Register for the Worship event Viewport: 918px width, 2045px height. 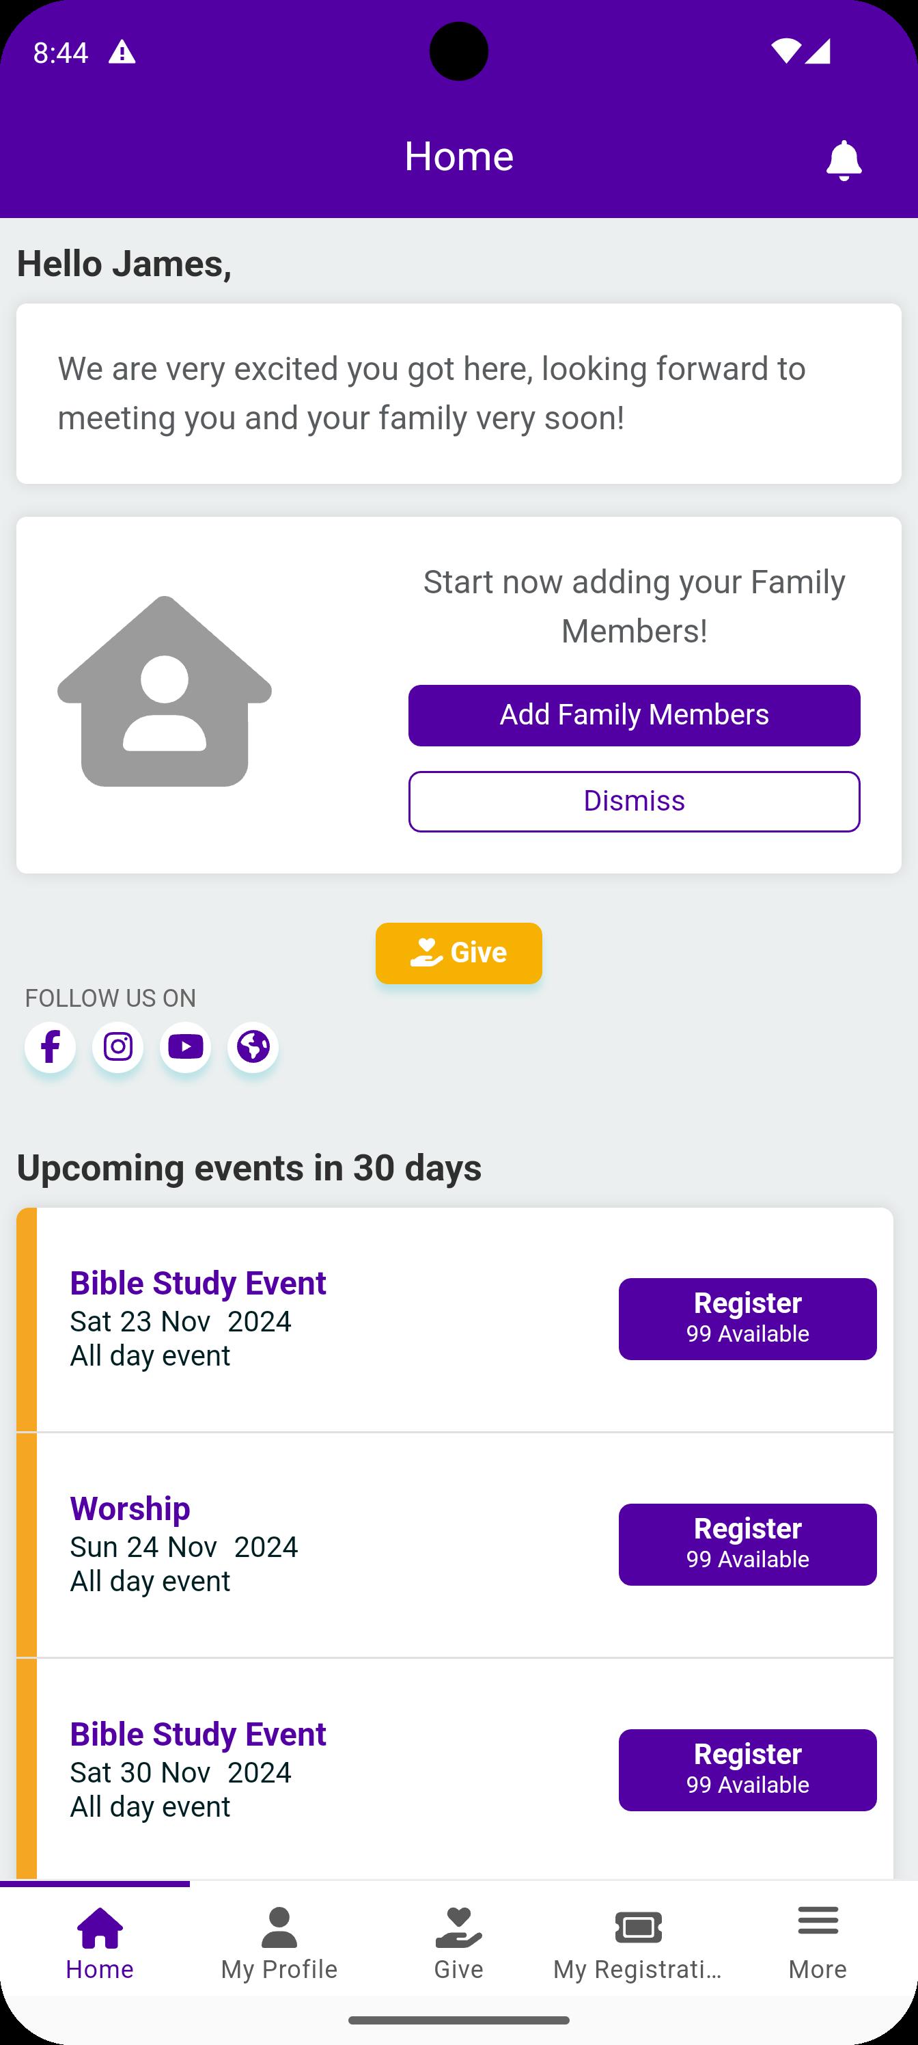pyautogui.click(x=747, y=1544)
